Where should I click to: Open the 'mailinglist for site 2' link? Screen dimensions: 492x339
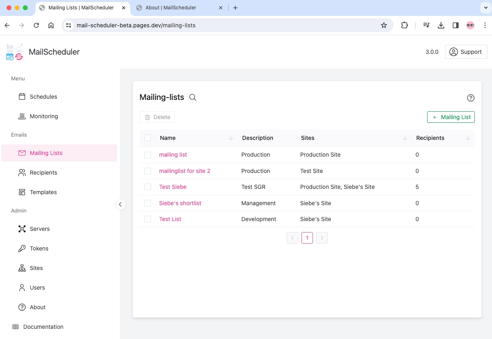coord(184,171)
